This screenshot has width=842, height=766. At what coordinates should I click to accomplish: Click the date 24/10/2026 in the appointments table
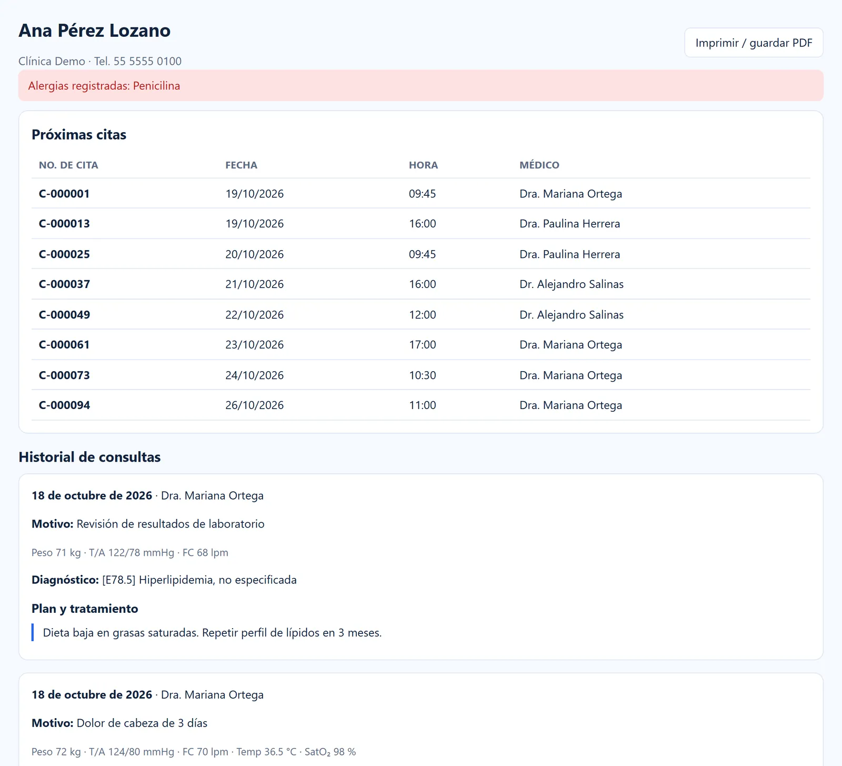tap(255, 375)
